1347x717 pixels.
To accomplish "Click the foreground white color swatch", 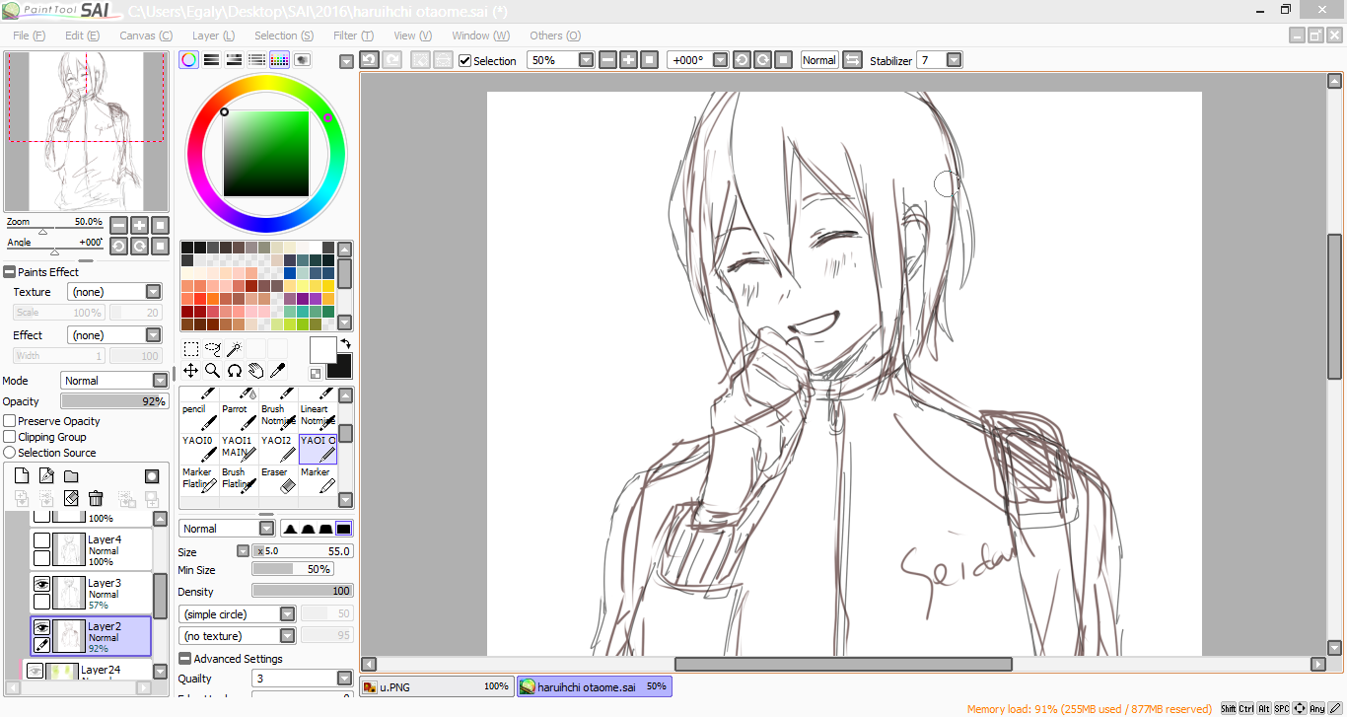I will coord(321,348).
